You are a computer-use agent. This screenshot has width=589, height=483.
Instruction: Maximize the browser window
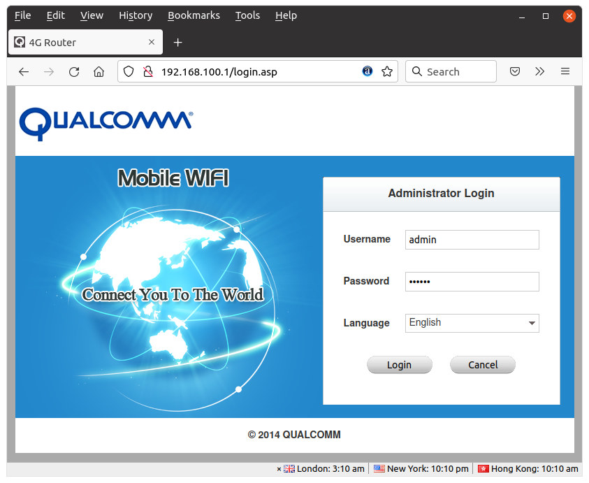tap(546, 16)
